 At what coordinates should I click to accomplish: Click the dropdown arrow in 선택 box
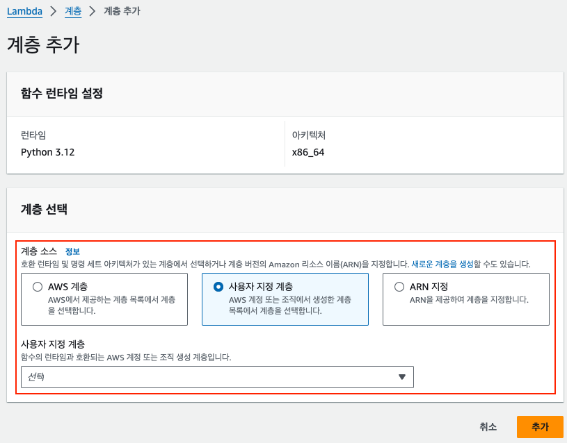(x=401, y=377)
